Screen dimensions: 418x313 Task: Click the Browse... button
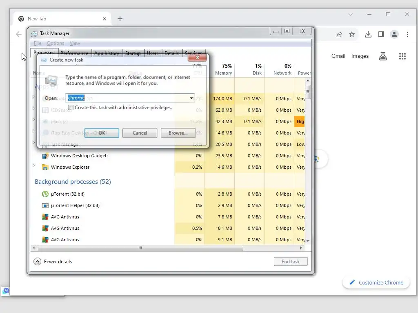(x=178, y=133)
